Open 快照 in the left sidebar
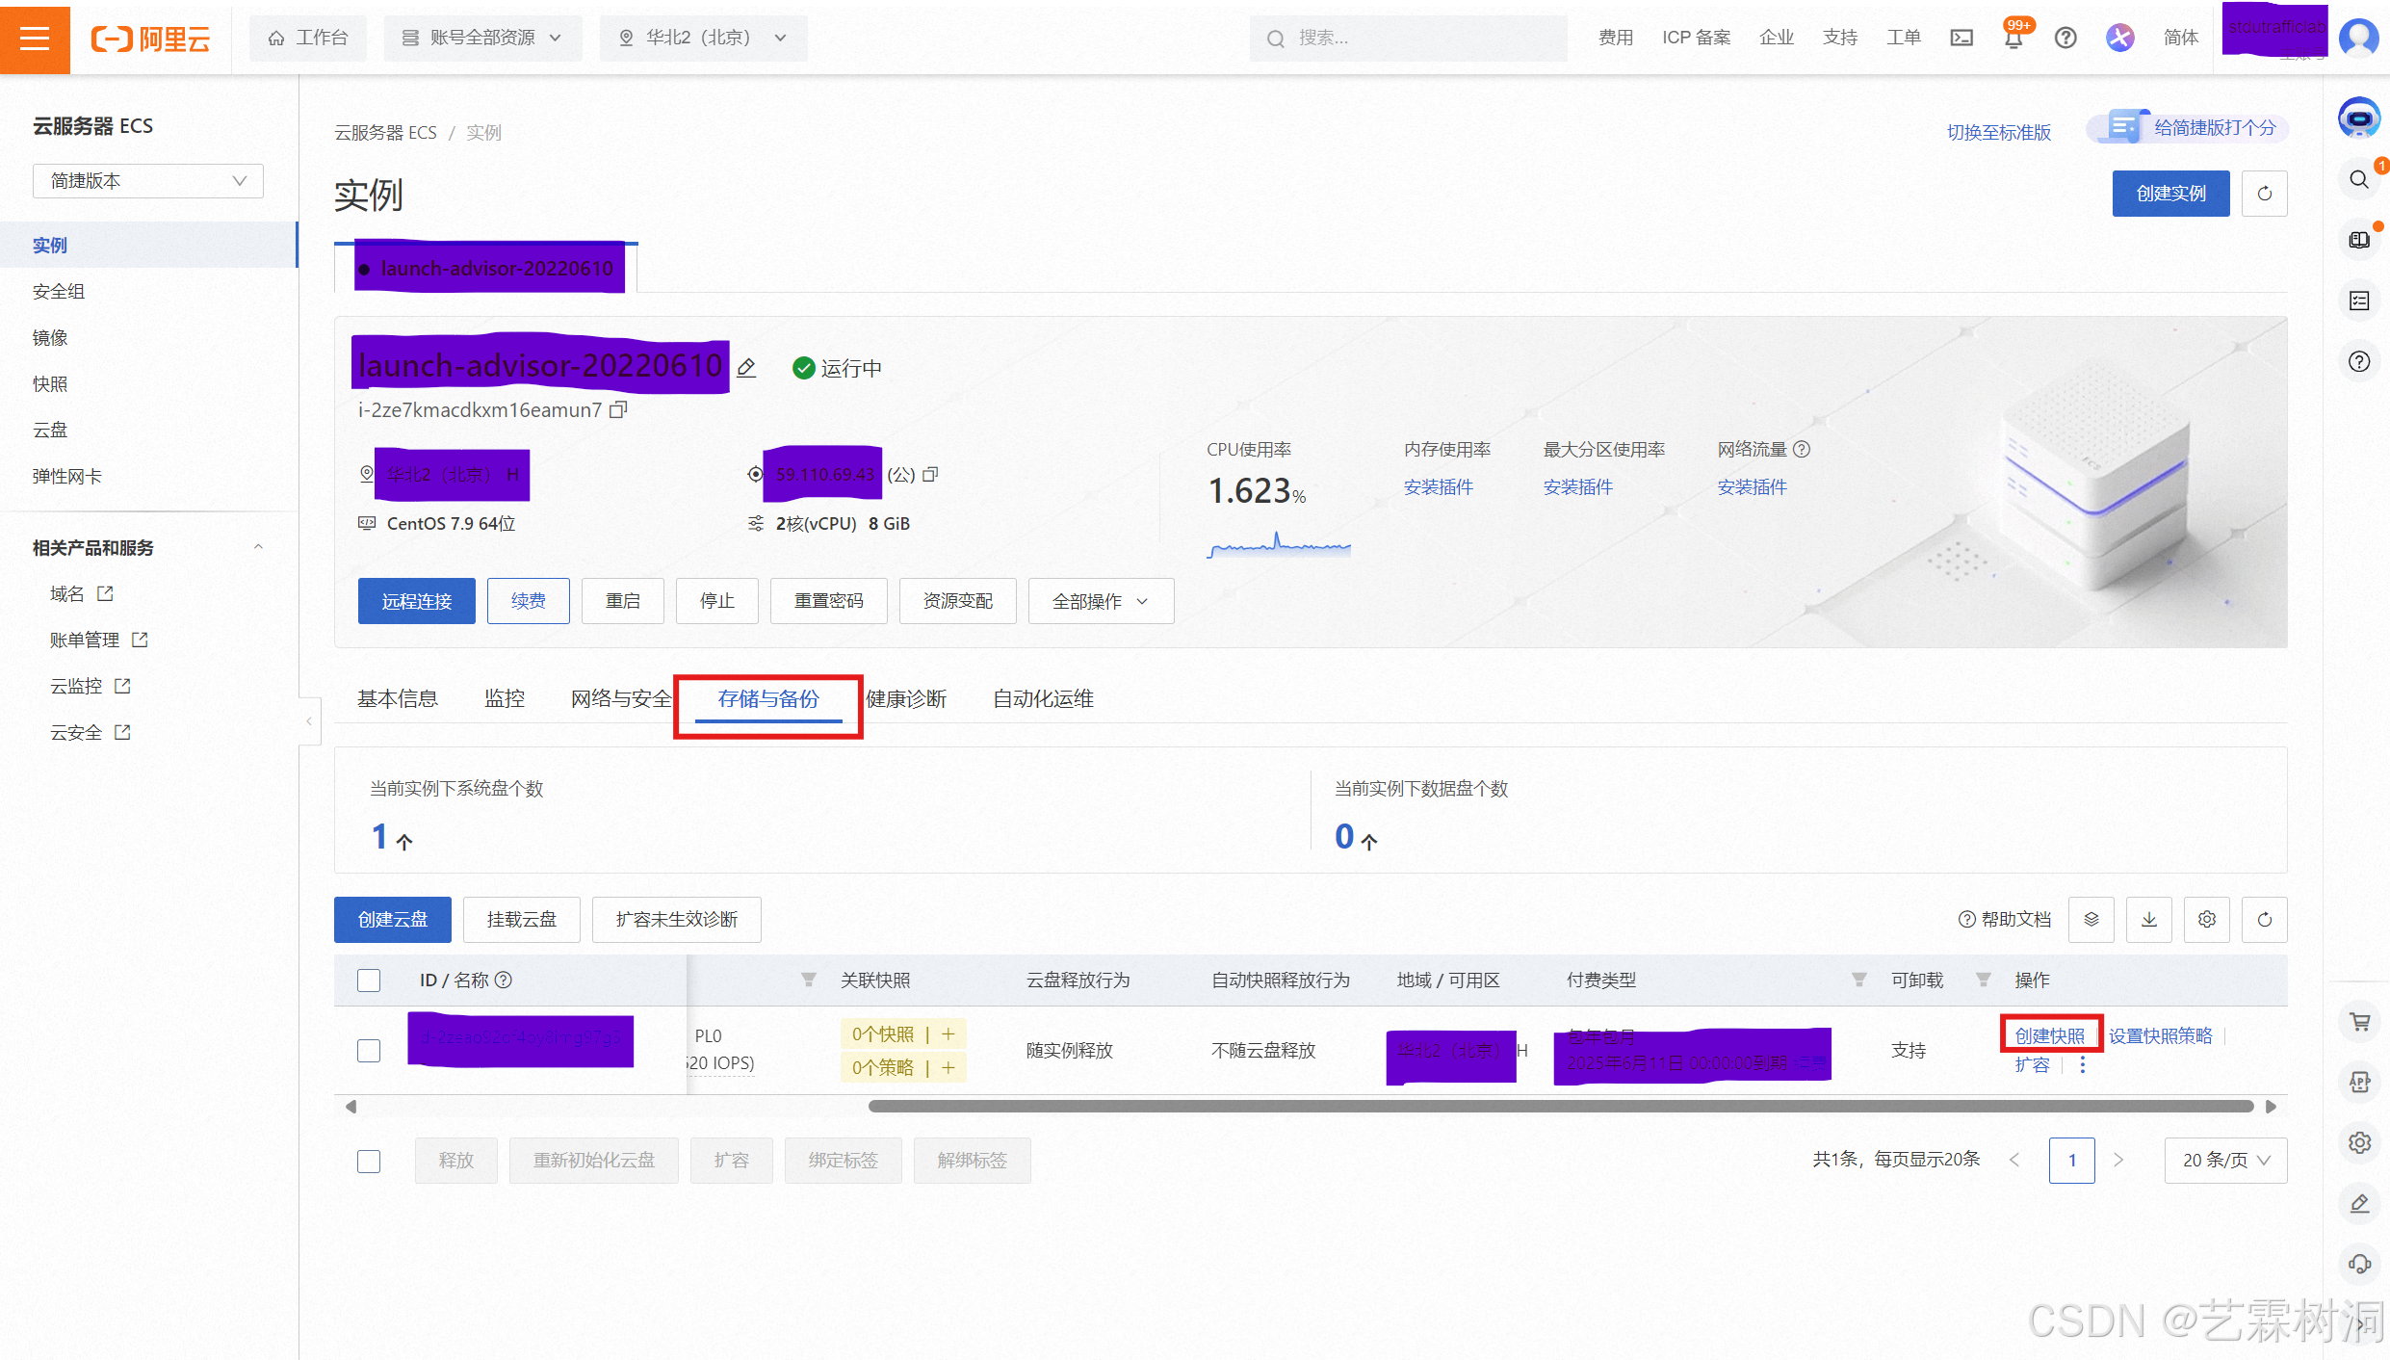The image size is (2390, 1360). click(50, 384)
